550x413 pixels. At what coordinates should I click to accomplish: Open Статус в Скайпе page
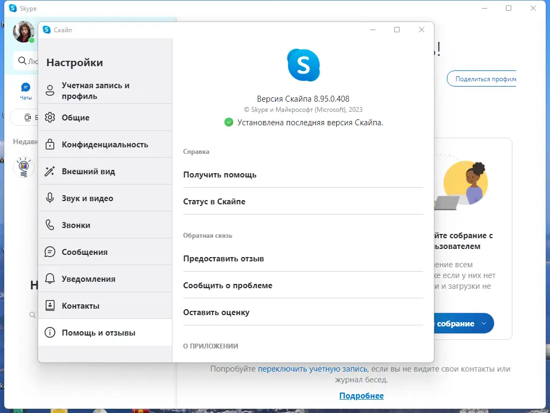pyautogui.click(x=303, y=201)
